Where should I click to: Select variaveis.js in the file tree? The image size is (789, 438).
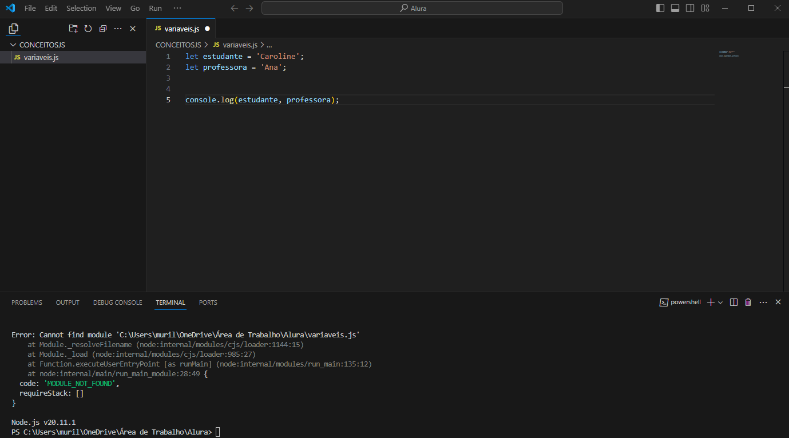tap(73, 57)
